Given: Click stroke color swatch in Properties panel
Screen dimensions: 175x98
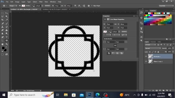Looking at the screenshot, I should [109, 32].
